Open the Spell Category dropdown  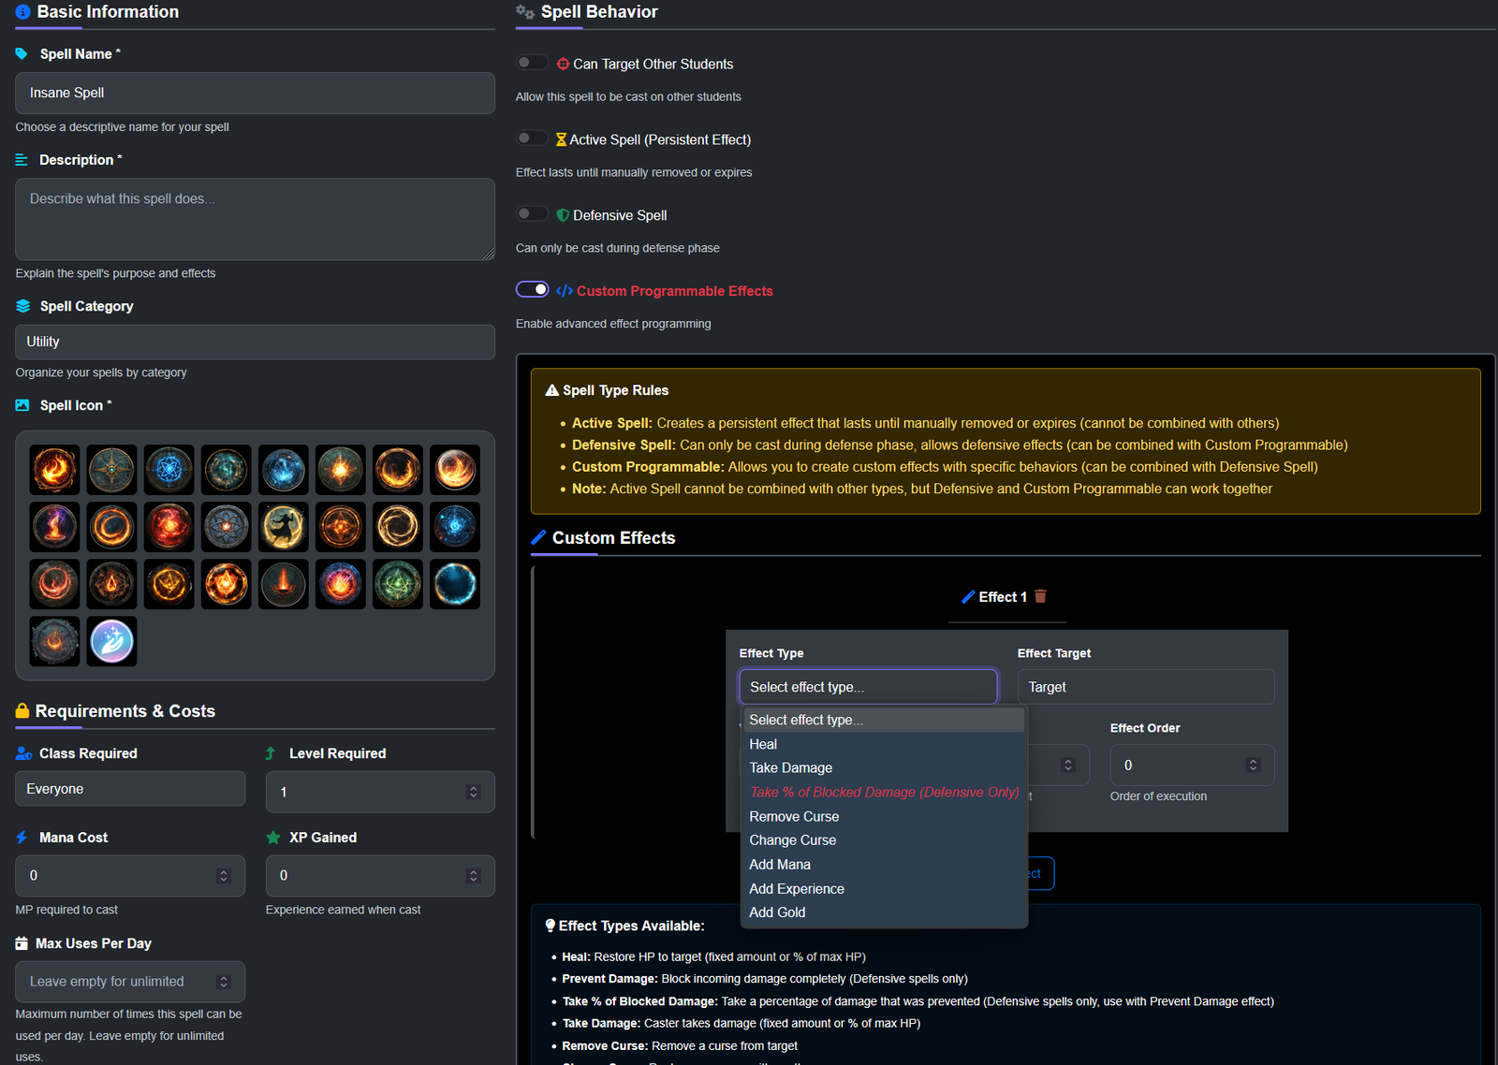[255, 343]
